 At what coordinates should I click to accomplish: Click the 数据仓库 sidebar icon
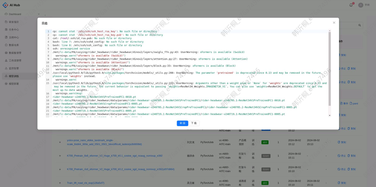point(6,45)
